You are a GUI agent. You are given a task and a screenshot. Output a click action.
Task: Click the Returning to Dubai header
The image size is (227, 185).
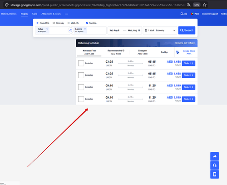click(89, 43)
